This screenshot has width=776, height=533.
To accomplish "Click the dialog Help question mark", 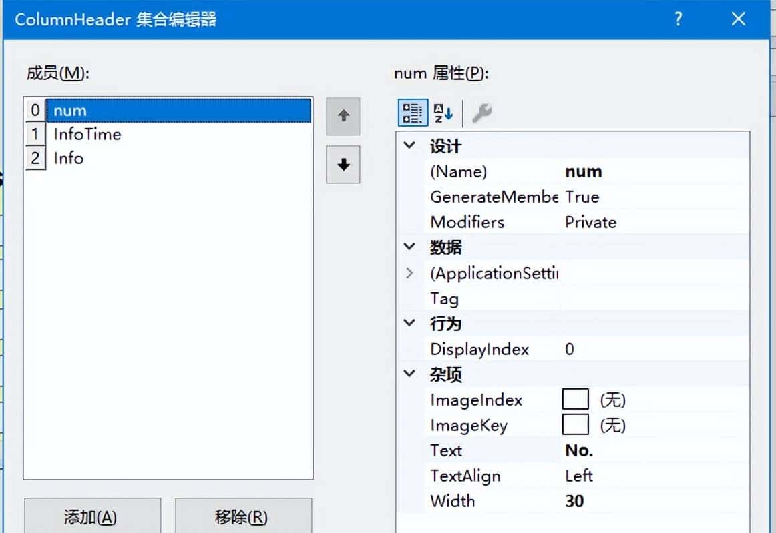I will click(x=678, y=20).
